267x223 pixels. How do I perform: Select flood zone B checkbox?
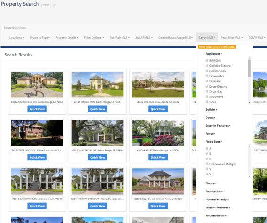point(207,153)
